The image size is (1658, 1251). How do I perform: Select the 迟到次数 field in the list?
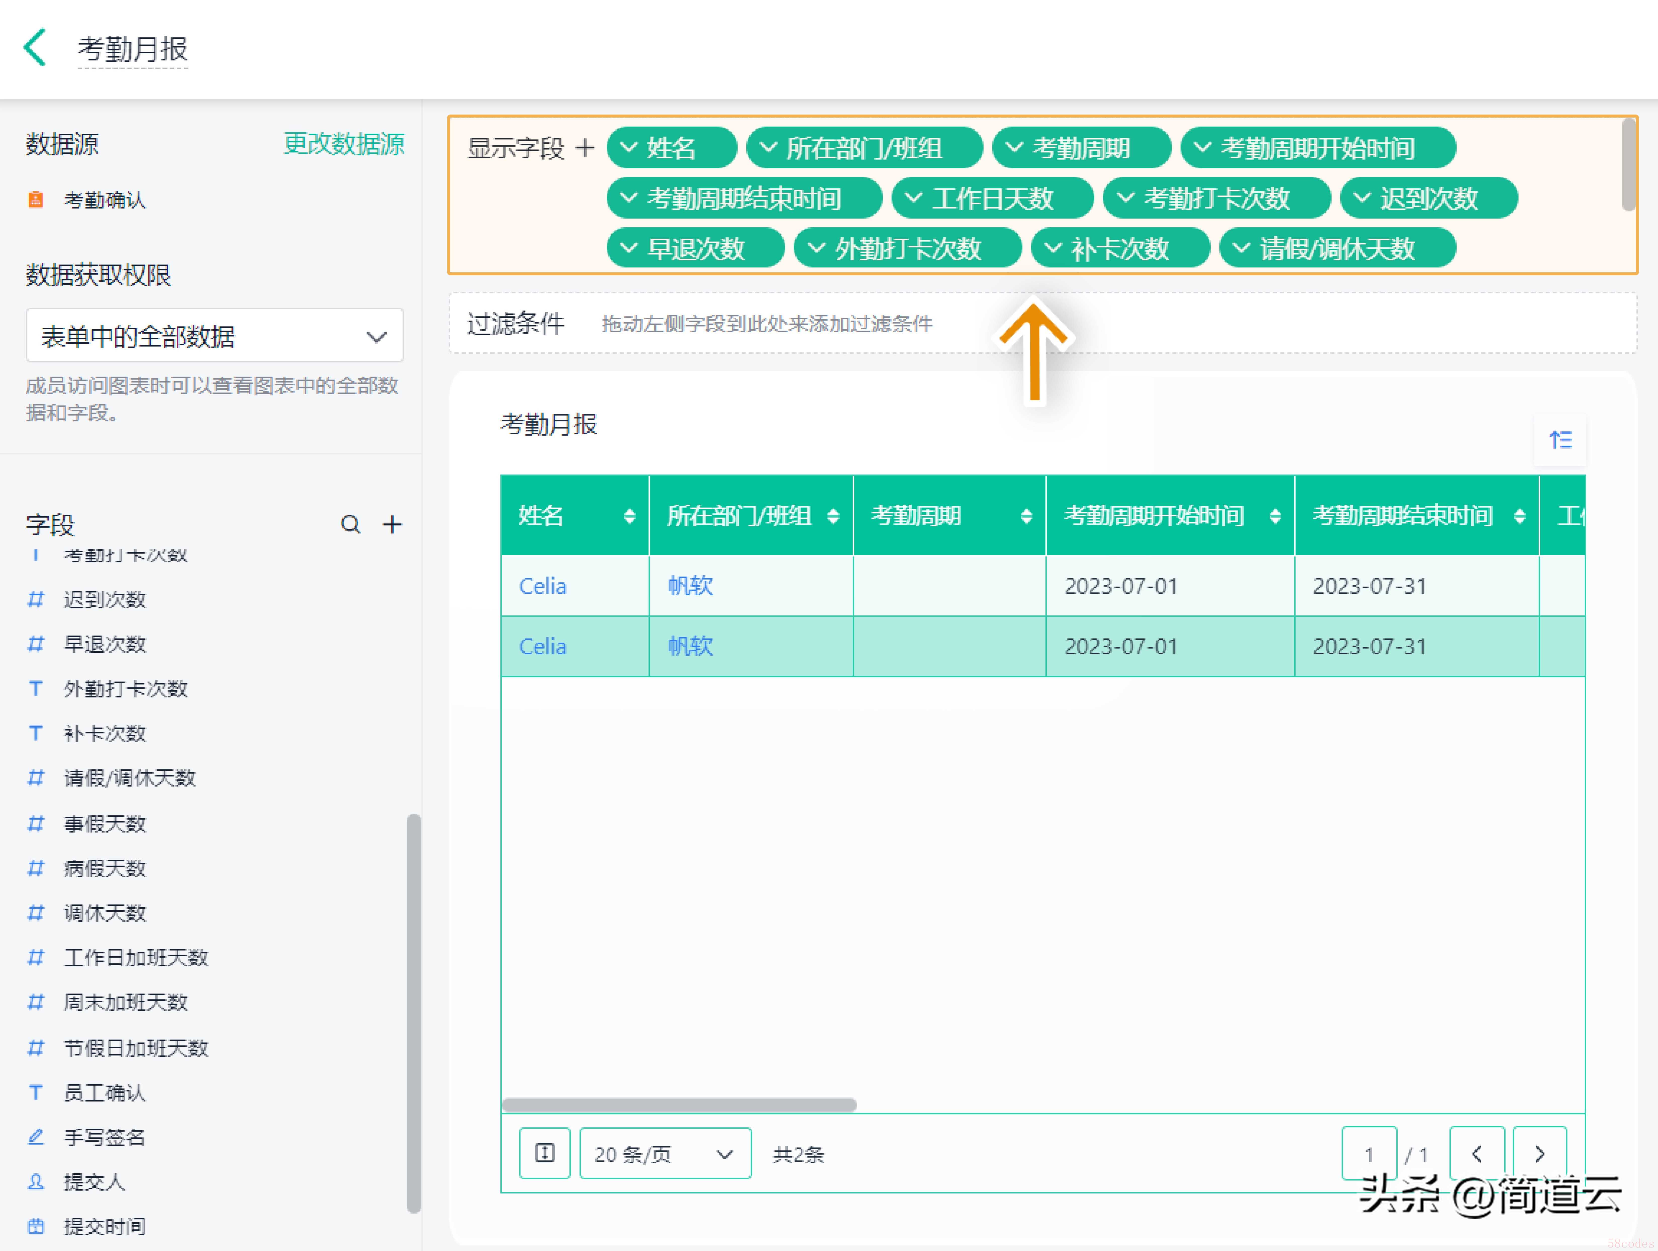point(105,600)
